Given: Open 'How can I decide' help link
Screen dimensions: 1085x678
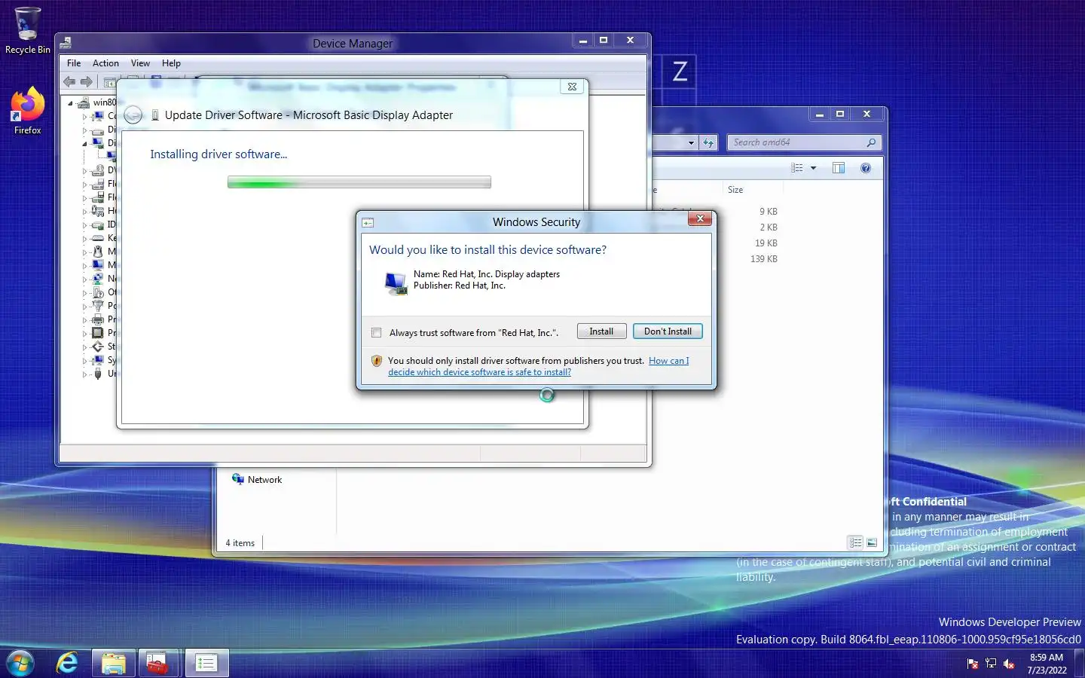Looking at the screenshot, I should (x=538, y=366).
